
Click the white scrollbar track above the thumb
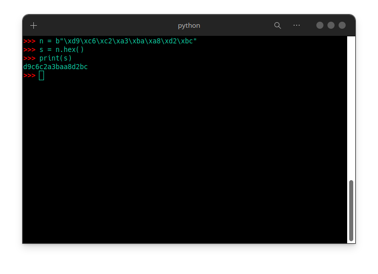pyautogui.click(x=351, y=108)
